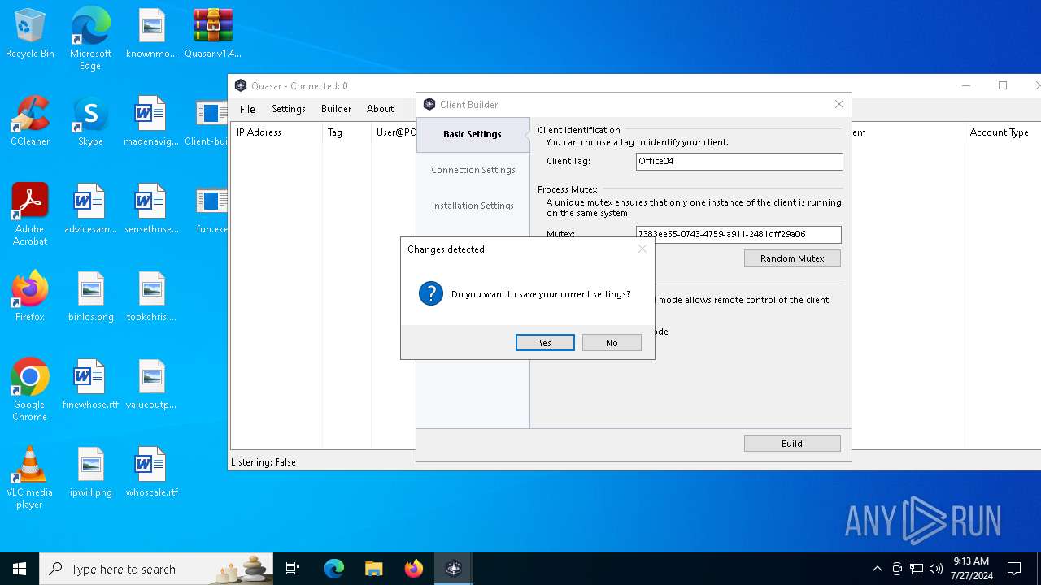Screen dimensions: 1041x585
Task: Open volume control in system tray
Action: (x=936, y=569)
